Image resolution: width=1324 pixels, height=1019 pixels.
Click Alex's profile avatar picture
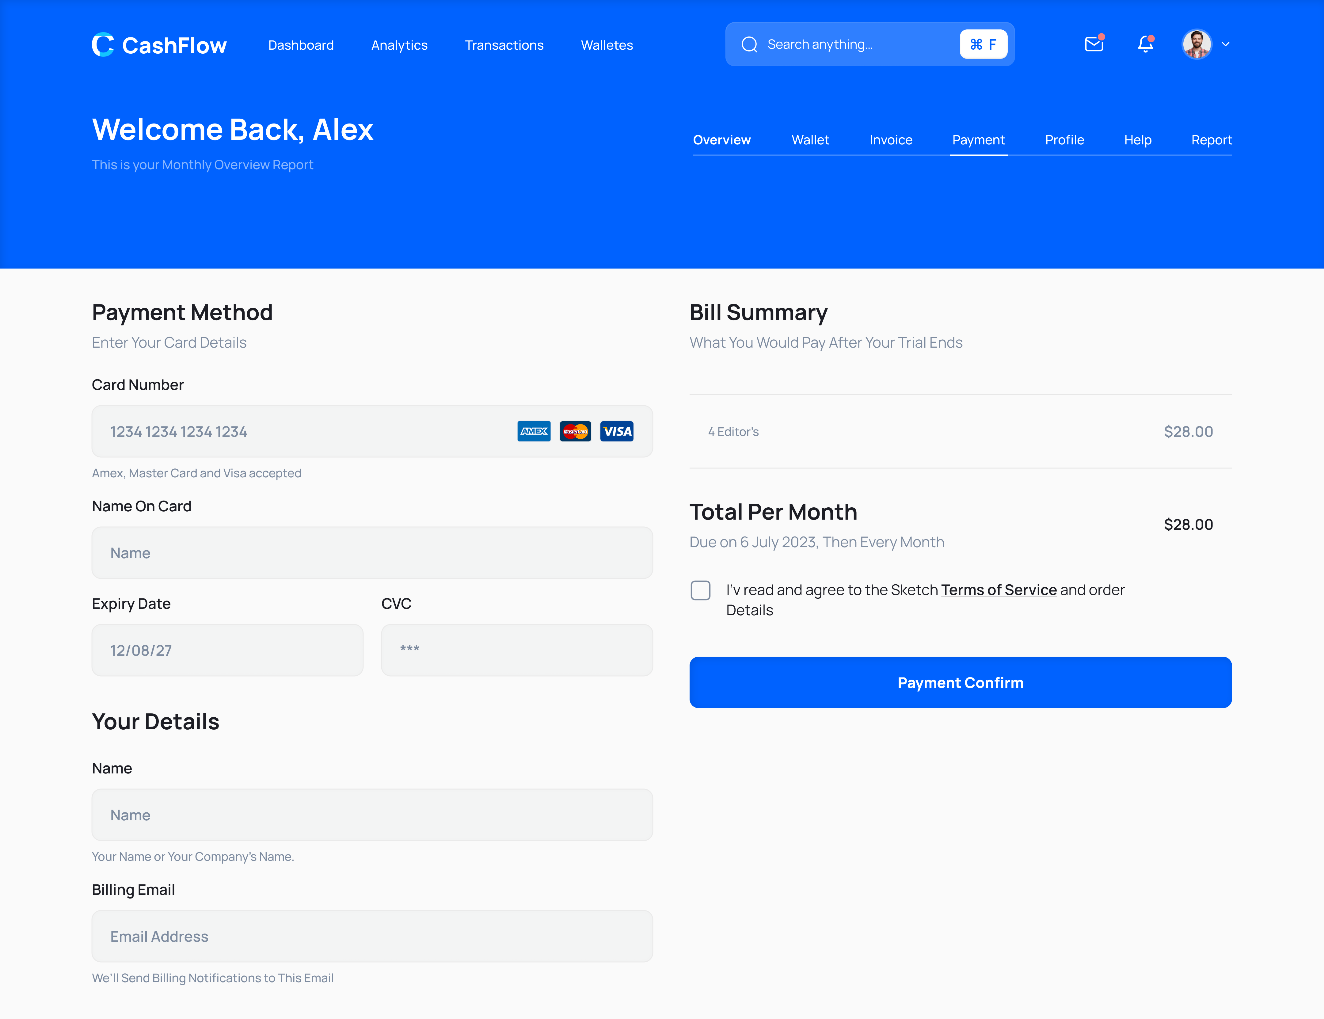click(x=1196, y=44)
